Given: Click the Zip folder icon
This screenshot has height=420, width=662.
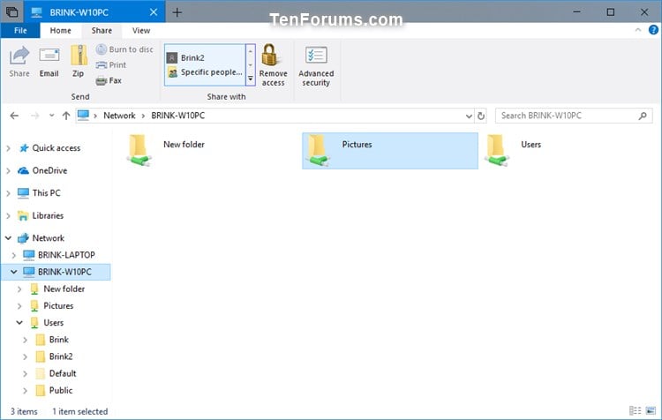Looking at the screenshot, I should pyautogui.click(x=79, y=56).
